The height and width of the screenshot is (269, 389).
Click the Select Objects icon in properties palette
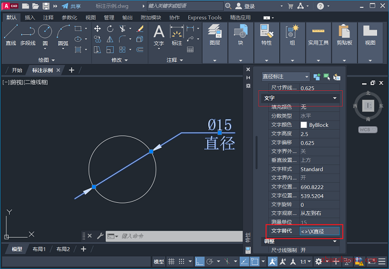[x=327, y=77]
